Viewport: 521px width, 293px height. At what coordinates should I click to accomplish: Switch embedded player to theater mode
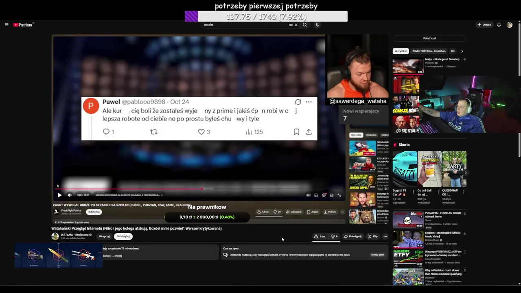(331, 195)
